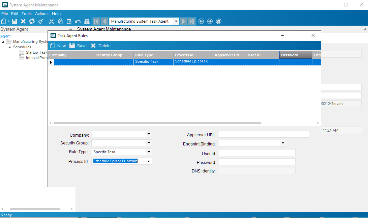Viewport: 368px width, 218px height.
Task: Click the Undo arrow icon
Action: click(78, 21)
